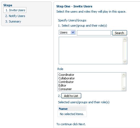Select the Coordinator role
The height and width of the screenshot is (128, 140).
click(66, 75)
